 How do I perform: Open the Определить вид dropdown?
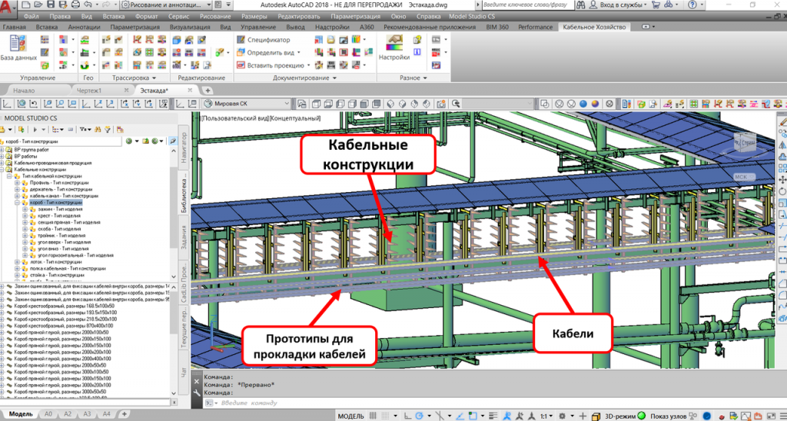pos(268,52)
